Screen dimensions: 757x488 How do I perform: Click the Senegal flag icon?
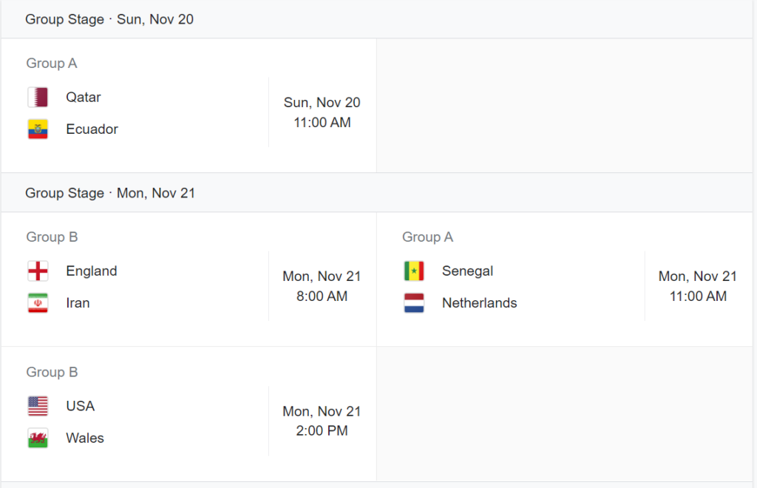(414, 271)
